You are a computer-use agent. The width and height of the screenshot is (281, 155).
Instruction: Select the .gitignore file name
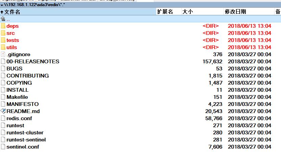point(18,54)
